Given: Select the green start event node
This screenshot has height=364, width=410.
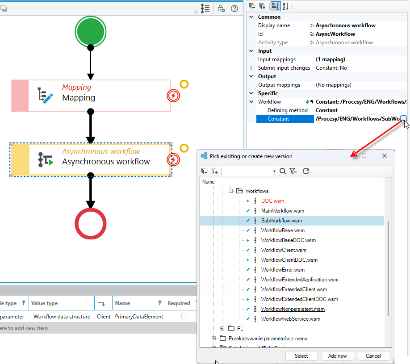Looking at the screenshot, I should pos(91,32).
